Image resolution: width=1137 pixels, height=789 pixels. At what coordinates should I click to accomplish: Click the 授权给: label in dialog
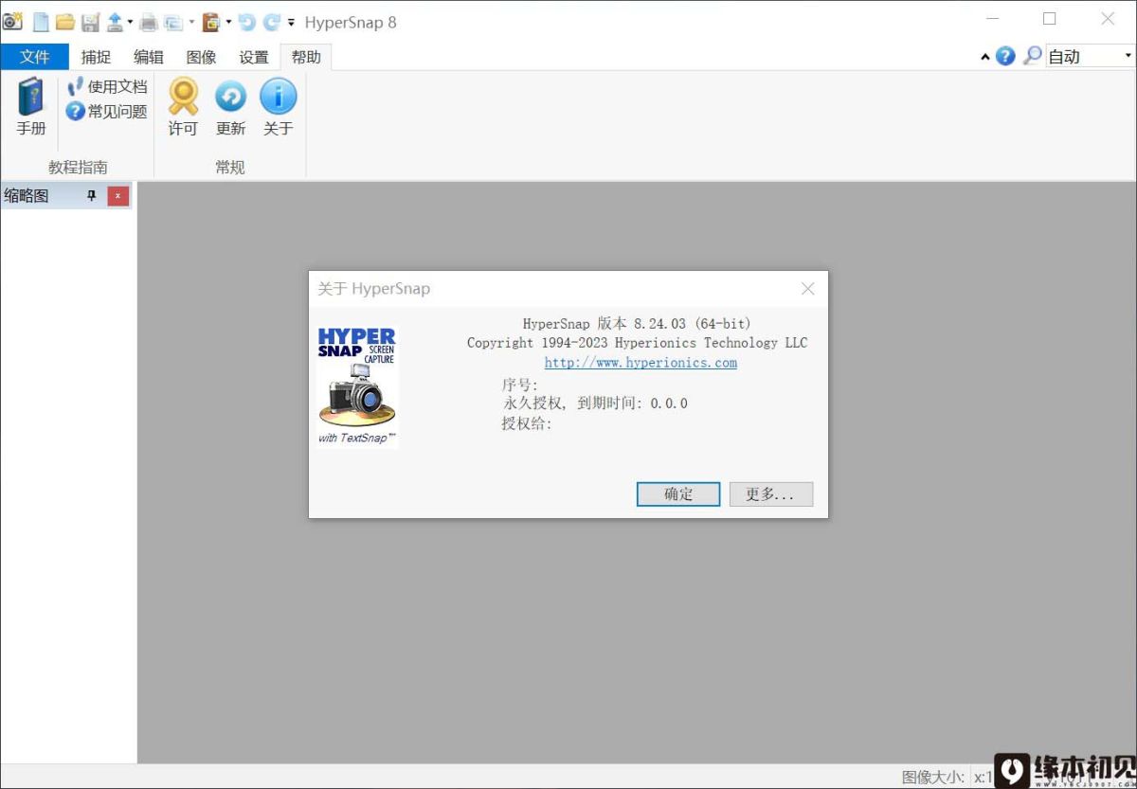[527, 423]
